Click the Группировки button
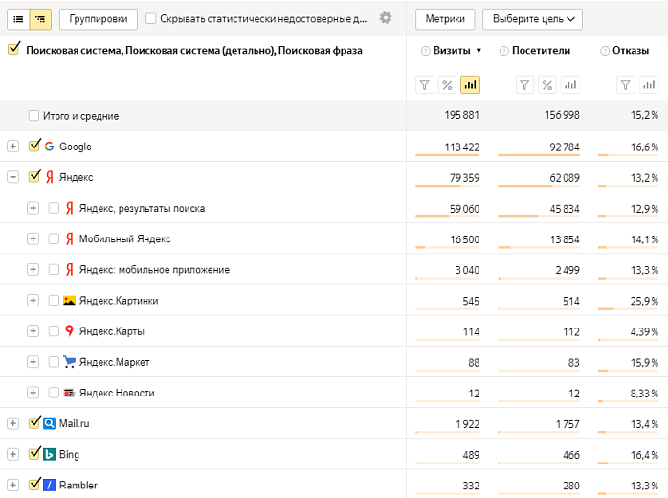 click(x=98, y=18)
